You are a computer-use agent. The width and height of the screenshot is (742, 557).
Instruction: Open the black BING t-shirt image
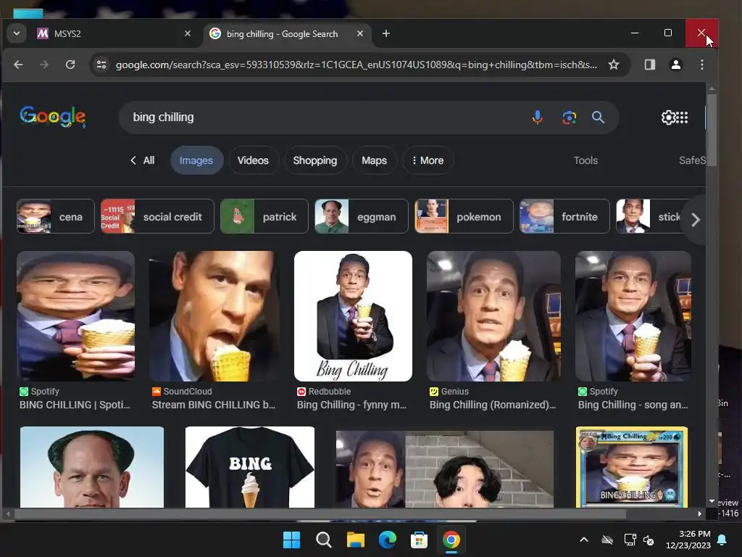coord(250,467)
